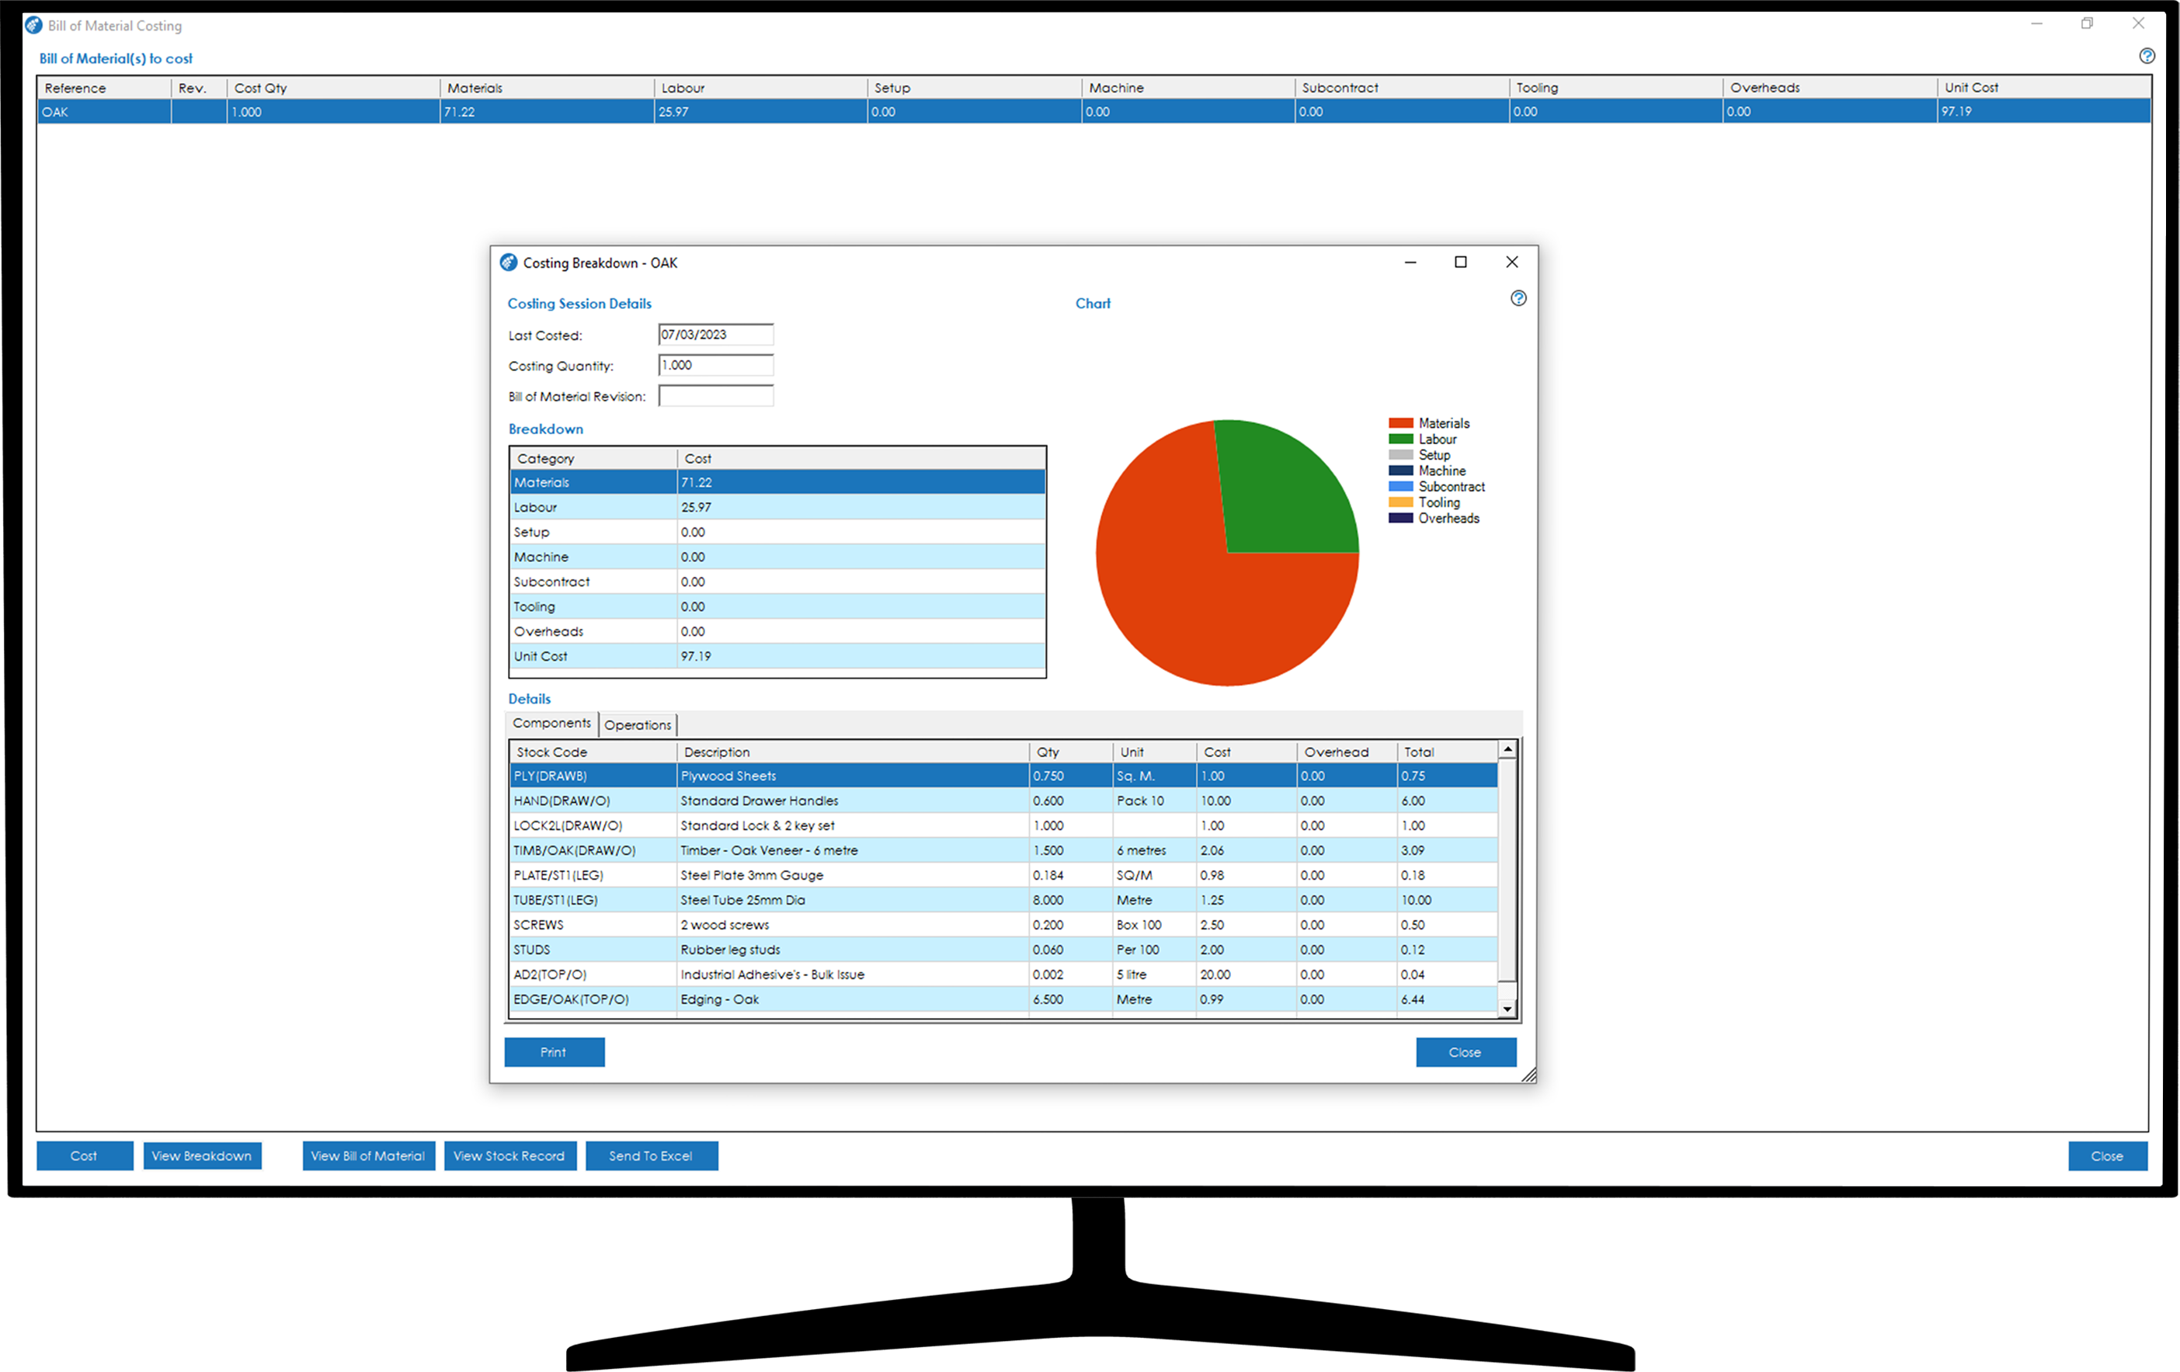
Task: Select the Components tab
Action: tap(551, 723)
